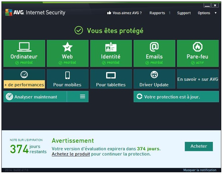Viewport: 223px width, 174px height.
Task: Click the tablet icon
Action: click(x=111, y=75)
